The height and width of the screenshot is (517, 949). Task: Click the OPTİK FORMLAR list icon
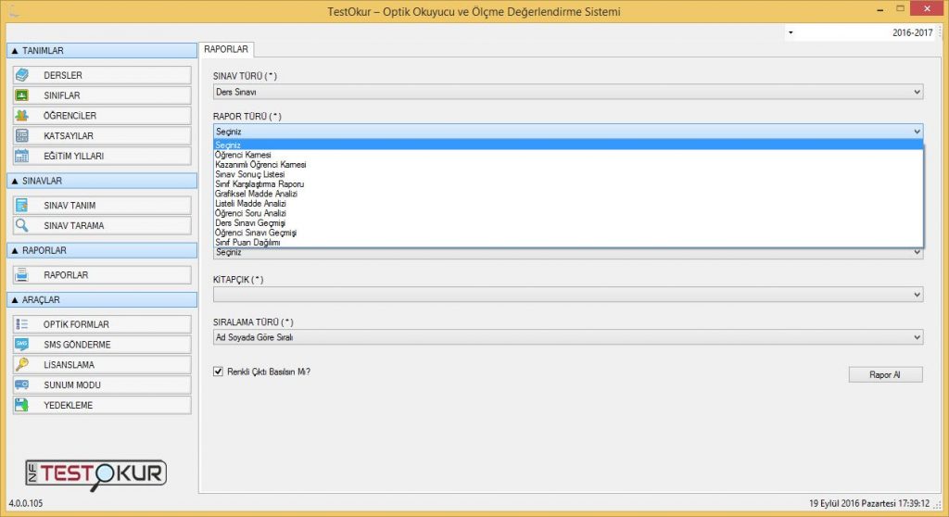[x=22, y=324]
